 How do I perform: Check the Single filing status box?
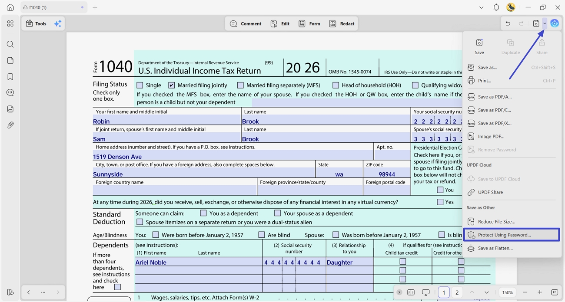pyautogui.click(x=140, y=85)
